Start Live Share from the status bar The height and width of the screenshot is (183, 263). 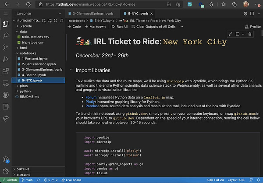[x=71, y=180]
